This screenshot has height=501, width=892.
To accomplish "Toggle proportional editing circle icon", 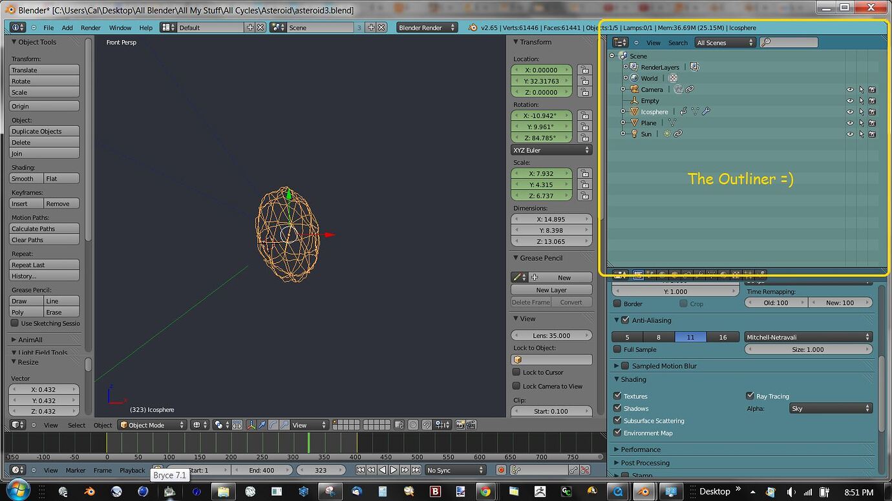I will coord(413,425).
